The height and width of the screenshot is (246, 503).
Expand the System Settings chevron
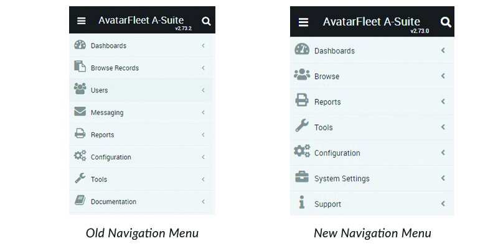[443, 178]
